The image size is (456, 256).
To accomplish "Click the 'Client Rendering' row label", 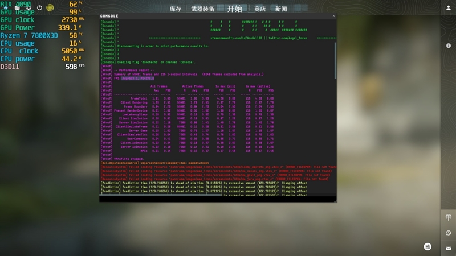I will [134, 102].
